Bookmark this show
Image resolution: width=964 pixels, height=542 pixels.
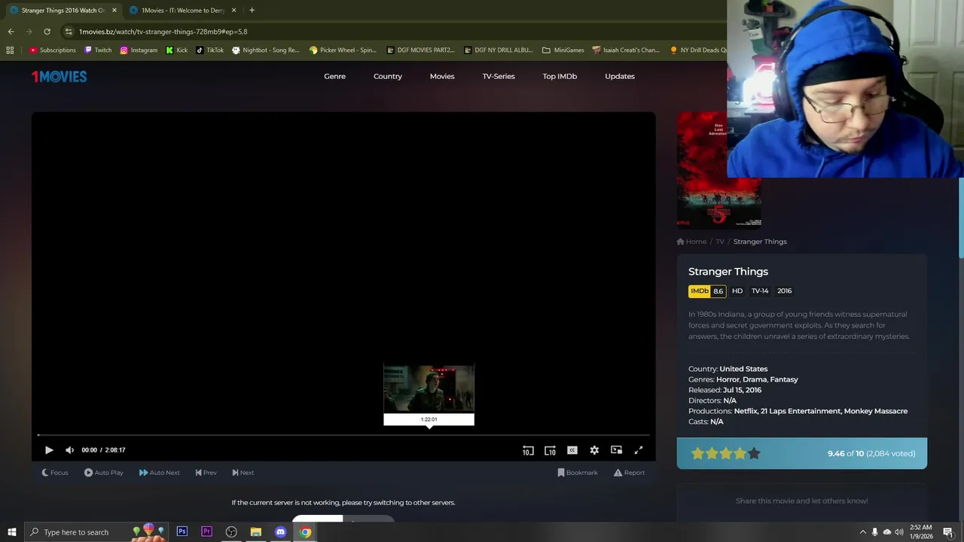(578, 473)
